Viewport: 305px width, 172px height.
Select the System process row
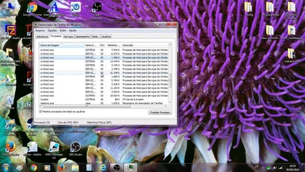coord(103,99)
